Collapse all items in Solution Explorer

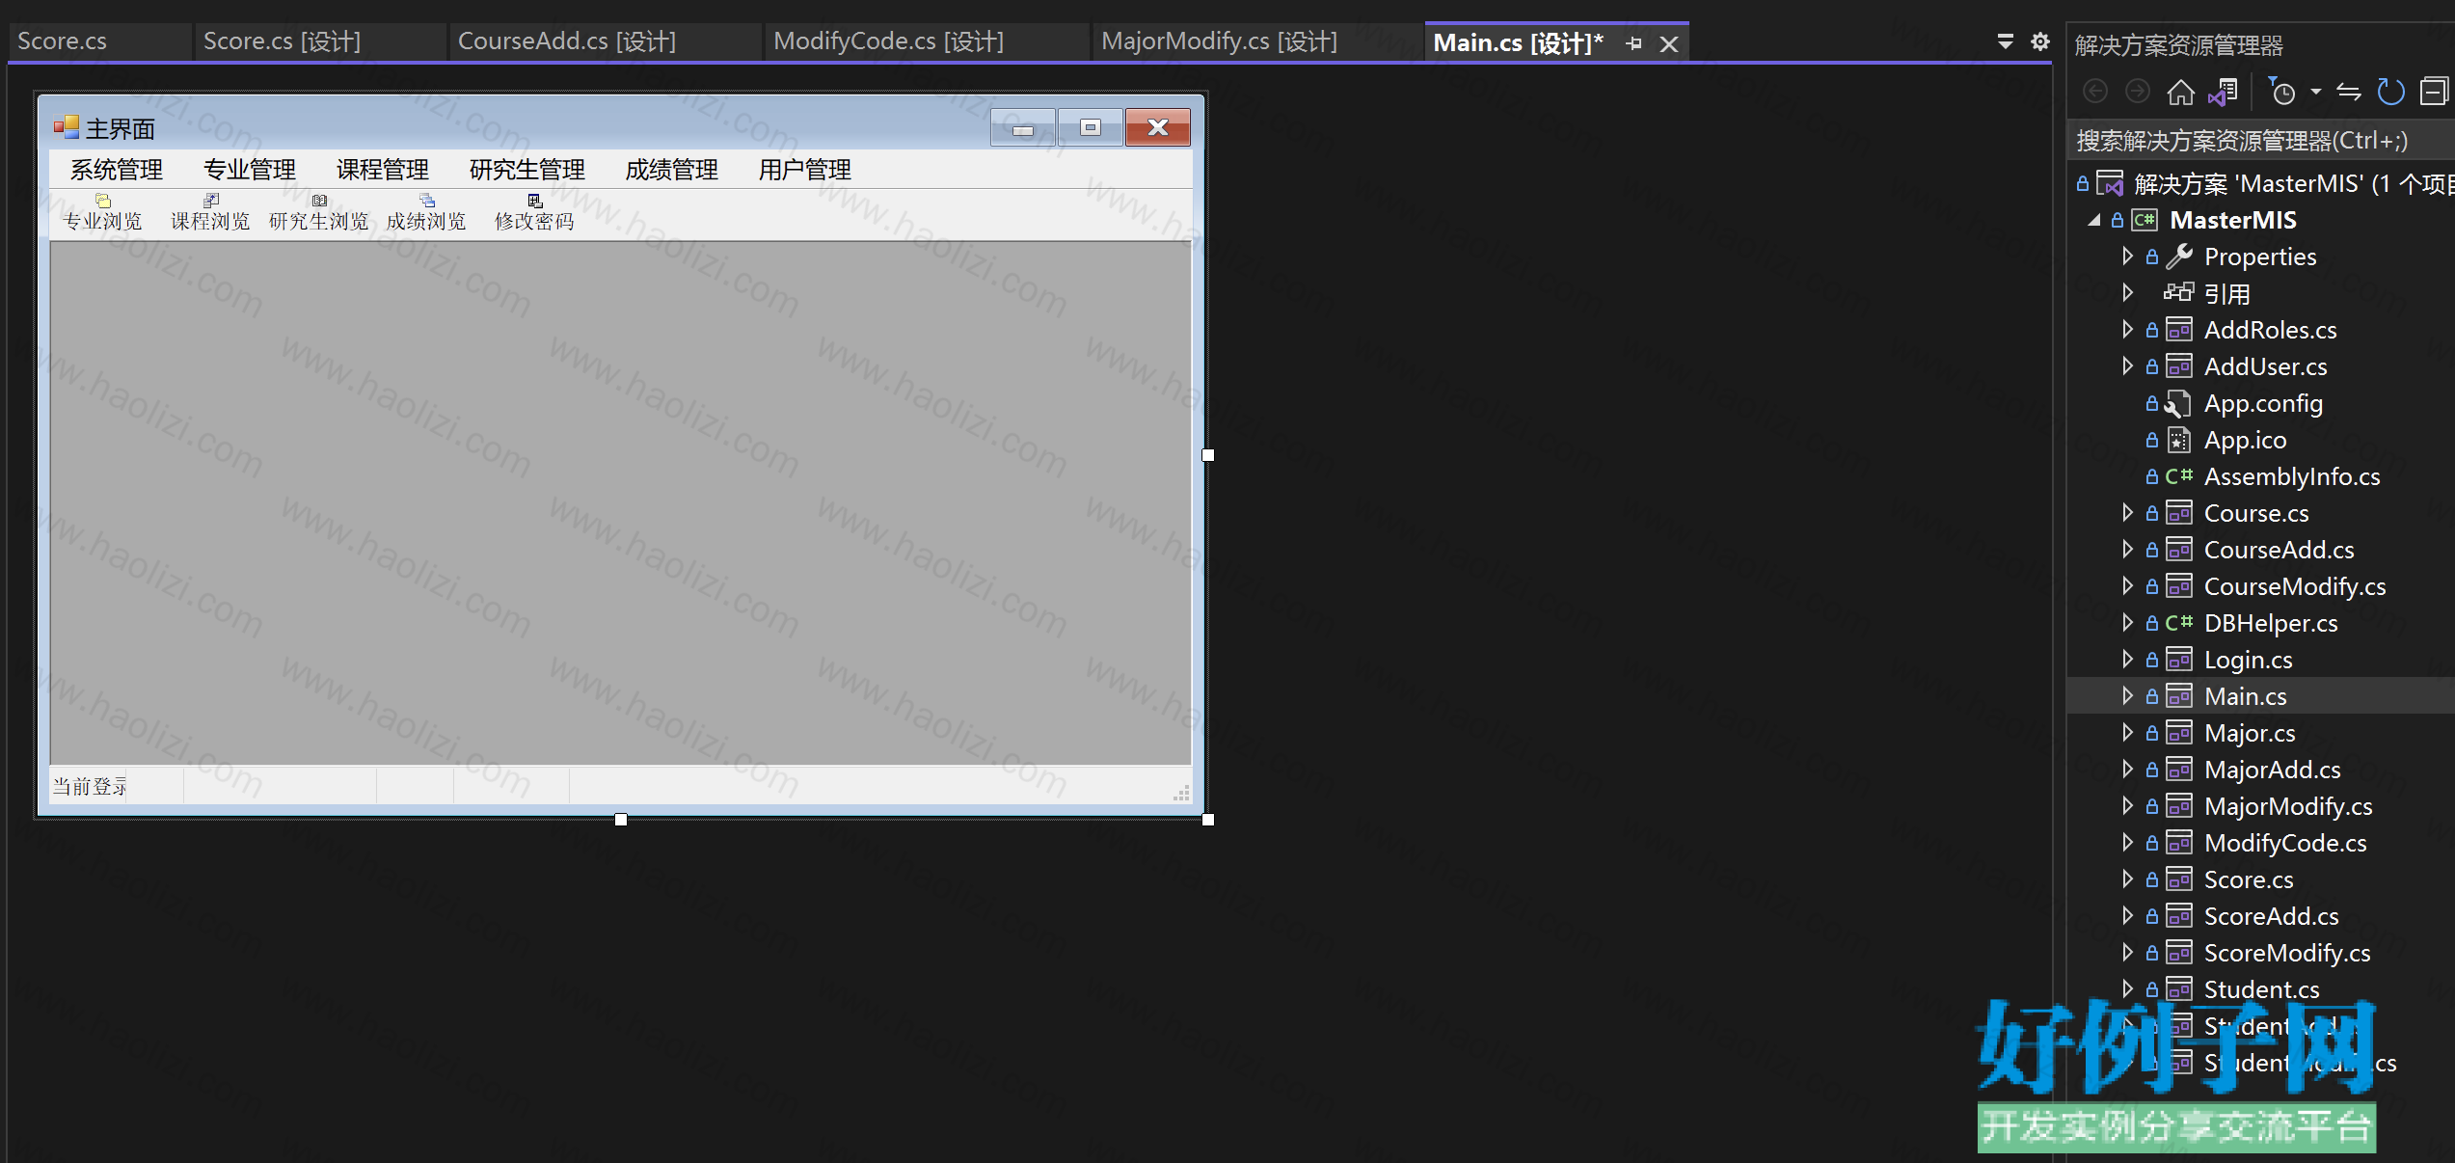pos(2435,92)
